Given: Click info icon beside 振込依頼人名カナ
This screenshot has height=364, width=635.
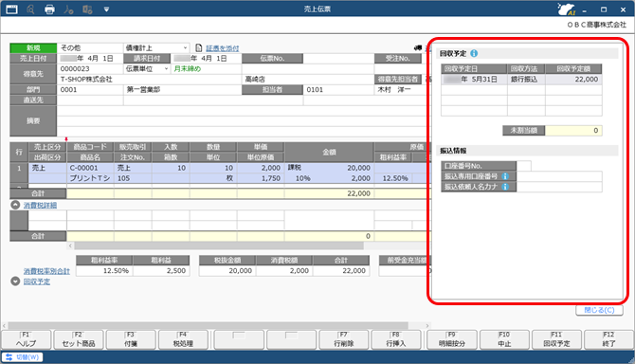Looking at the screenshot, I should (505, 187).
